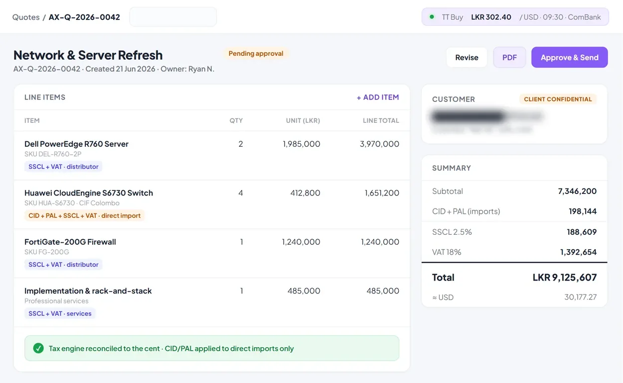Click the Dell server quantity 2
Viewport: 623px width, 383px height.
point(241,144)
